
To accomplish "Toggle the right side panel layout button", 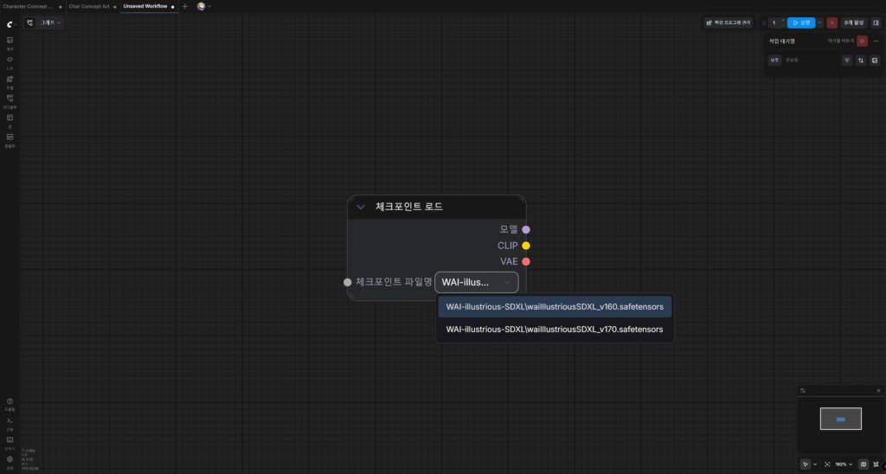I will tap(876, 23).
